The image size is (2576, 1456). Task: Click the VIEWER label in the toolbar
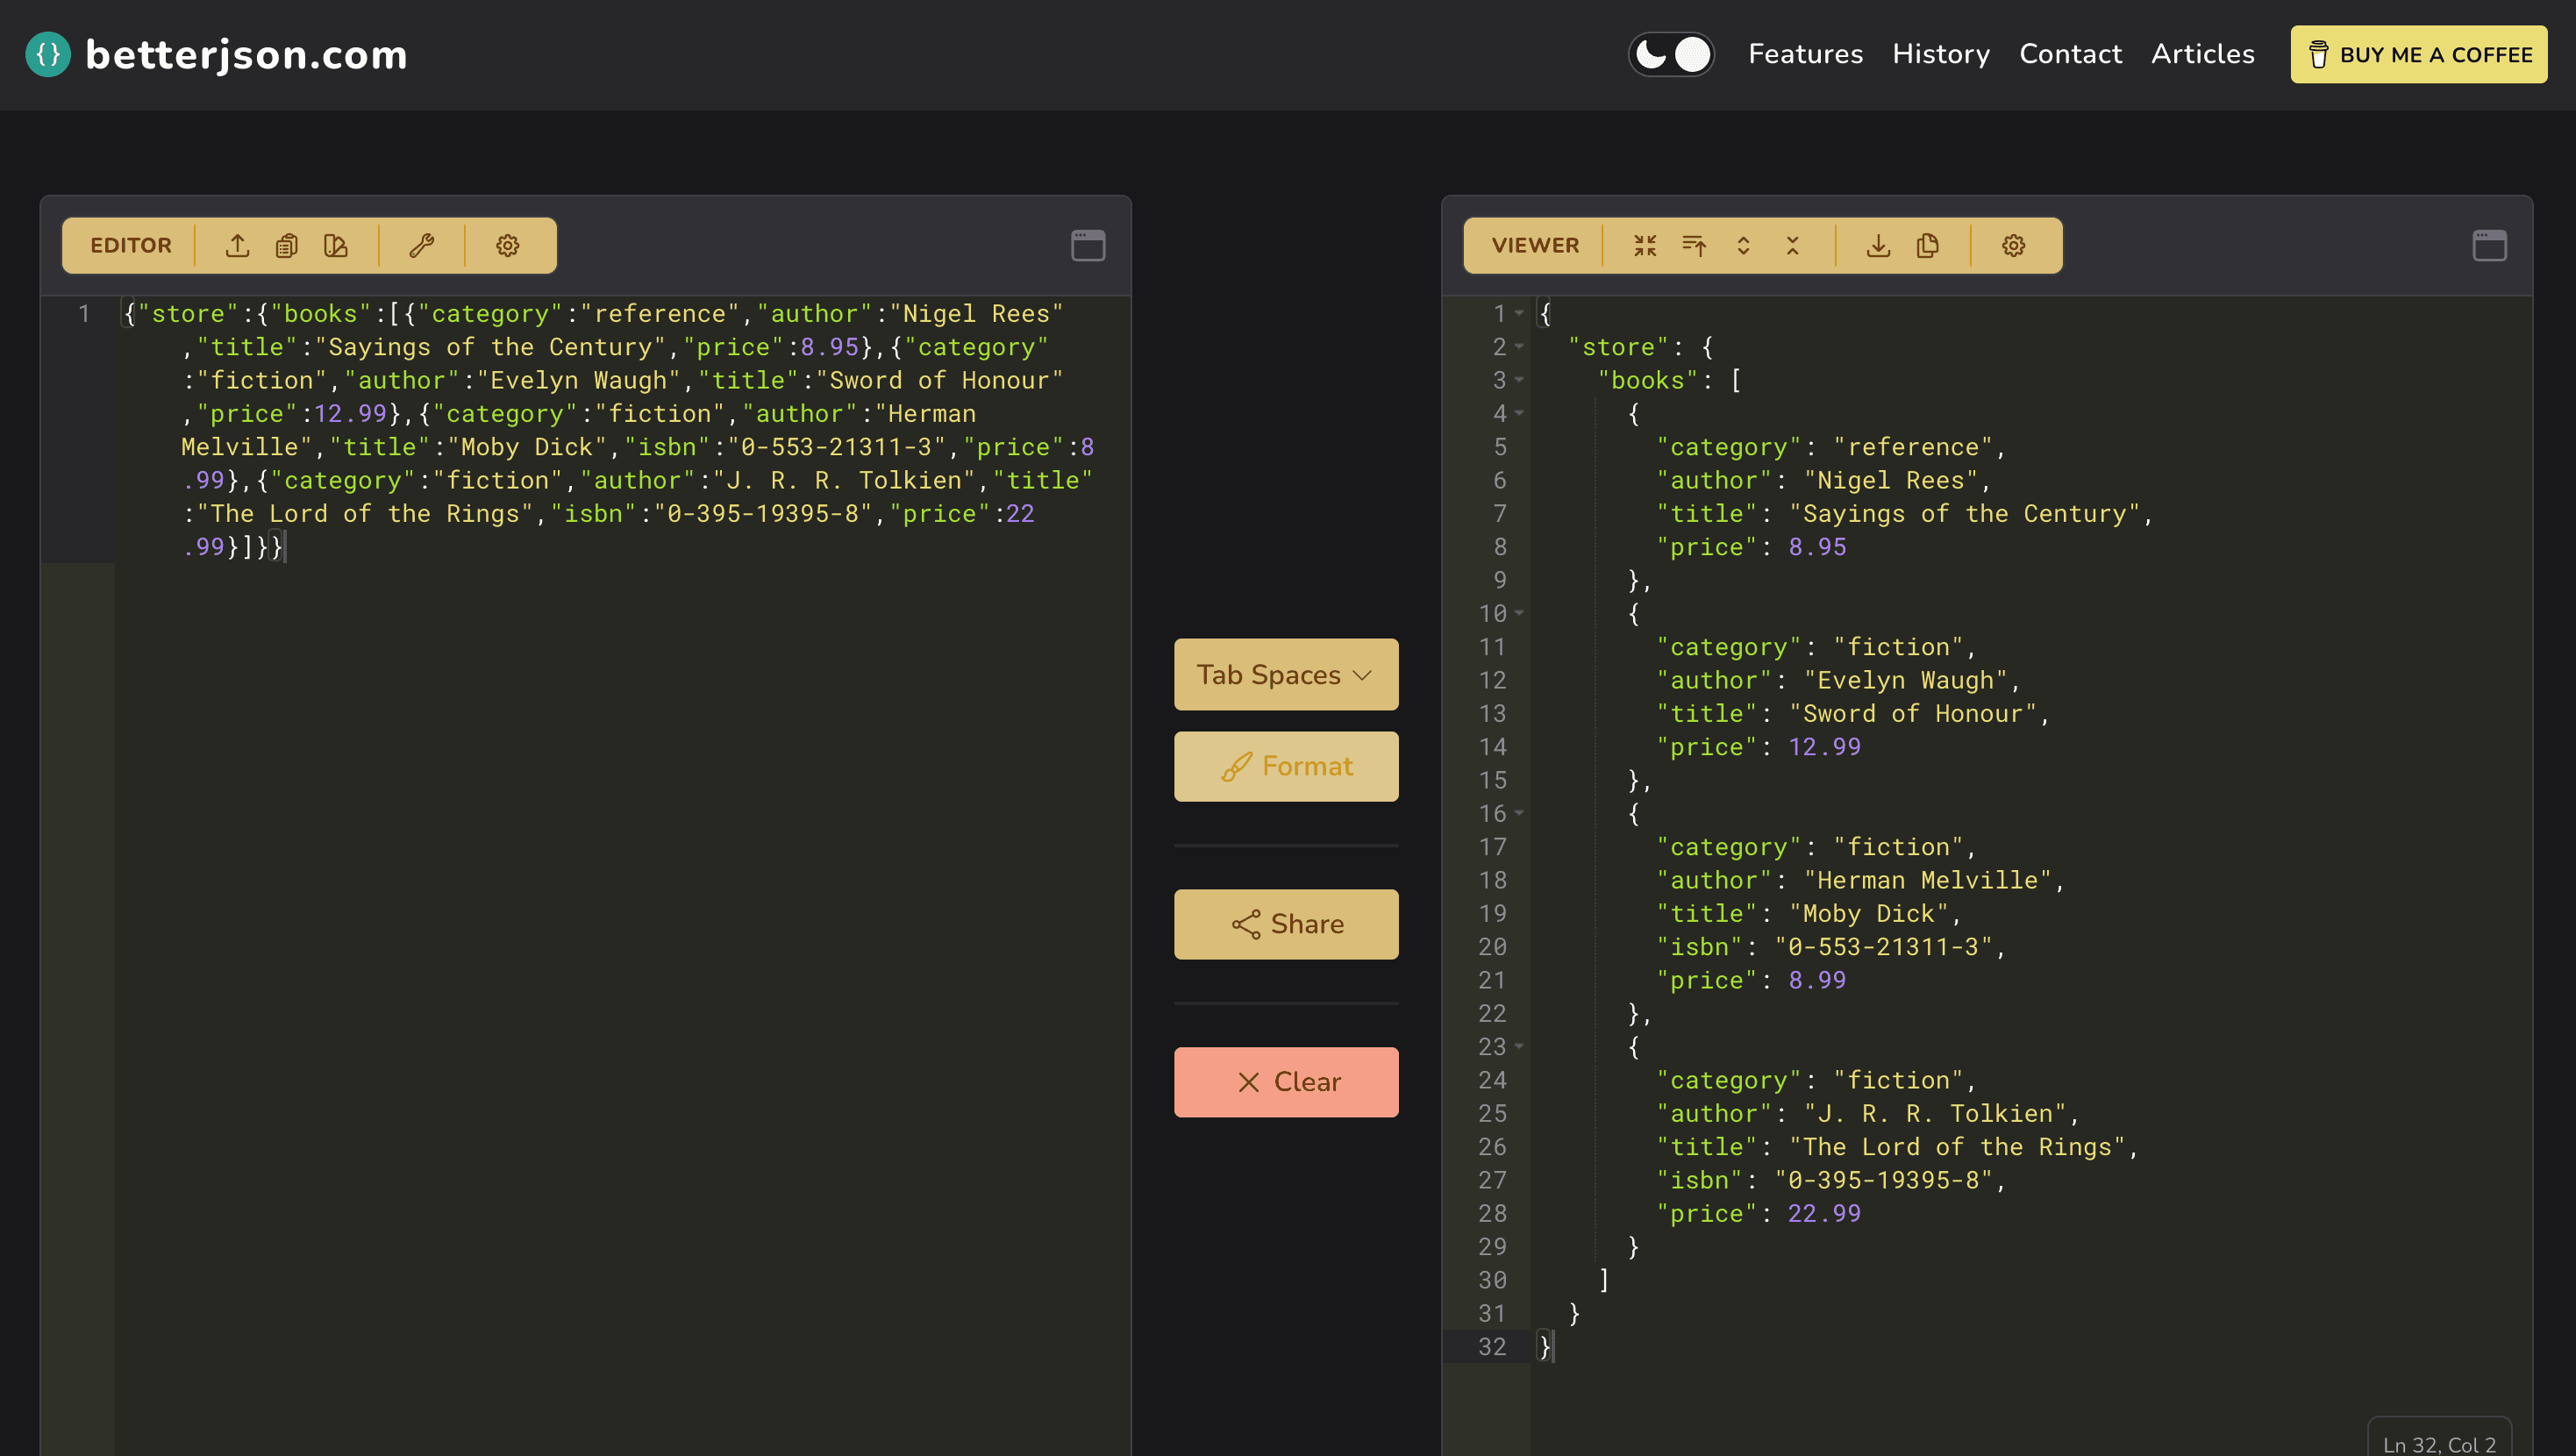[x=1535, y=246]
